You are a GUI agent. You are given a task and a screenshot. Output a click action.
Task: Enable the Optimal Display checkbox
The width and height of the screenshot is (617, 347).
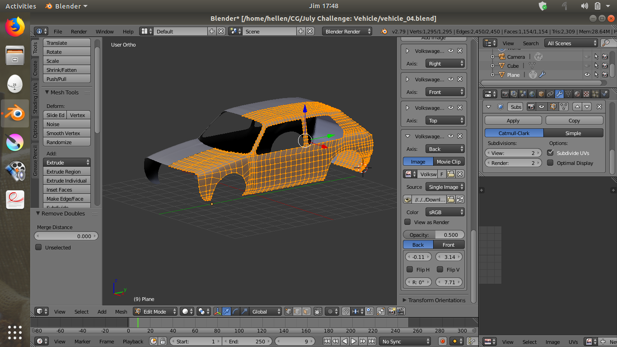point(550,163)
